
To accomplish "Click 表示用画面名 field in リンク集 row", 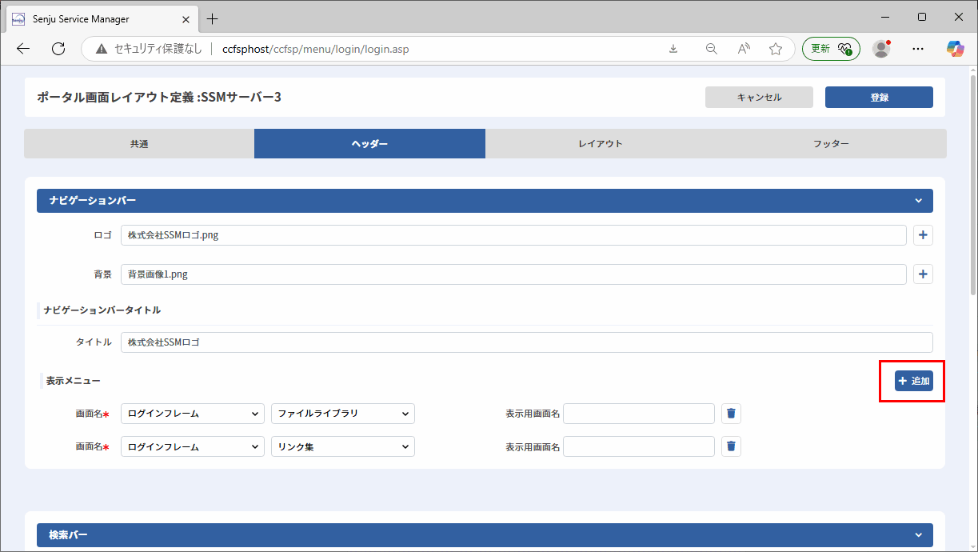I will coord(639,446).
